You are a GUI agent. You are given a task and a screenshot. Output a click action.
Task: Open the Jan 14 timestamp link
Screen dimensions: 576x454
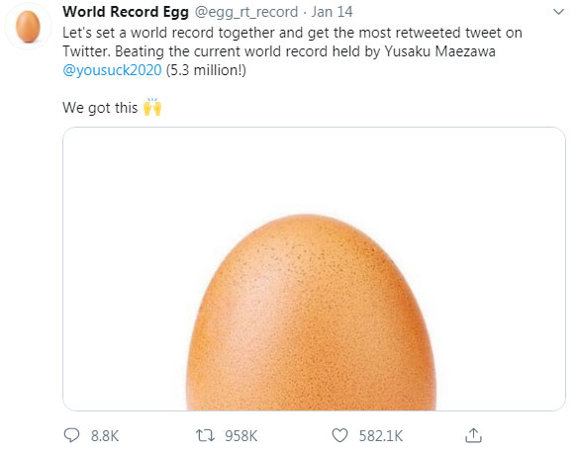[333, 12]
